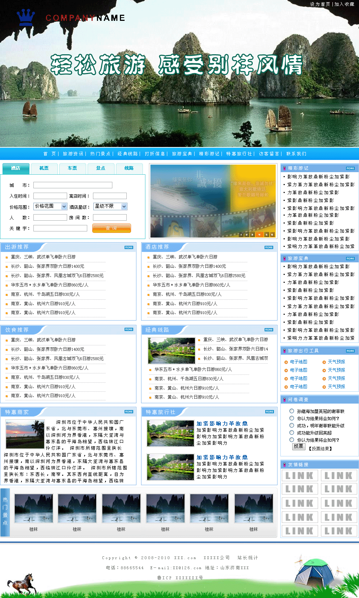Expand the 星级不限 hotel star dropdown
The image size is (359, 598).
(x=124, y=206)
